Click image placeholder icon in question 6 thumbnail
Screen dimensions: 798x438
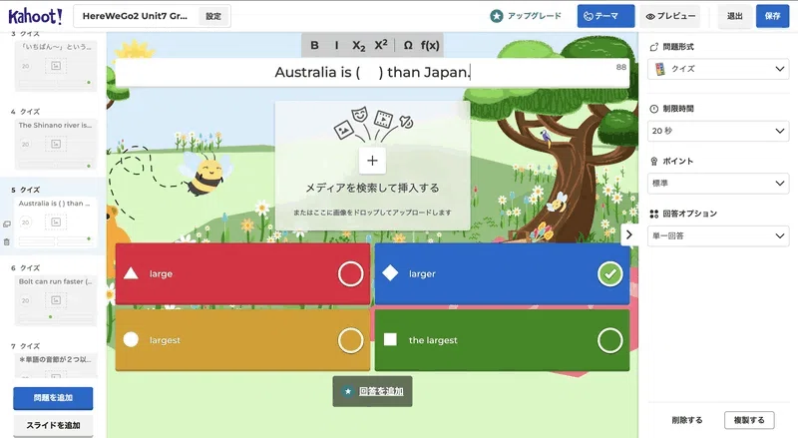(x=56, y=300)
